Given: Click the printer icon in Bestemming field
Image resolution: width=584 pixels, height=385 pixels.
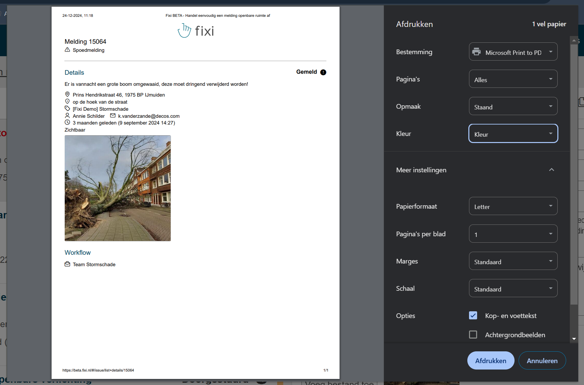Looking at the screenshot, I should point(476,52).
